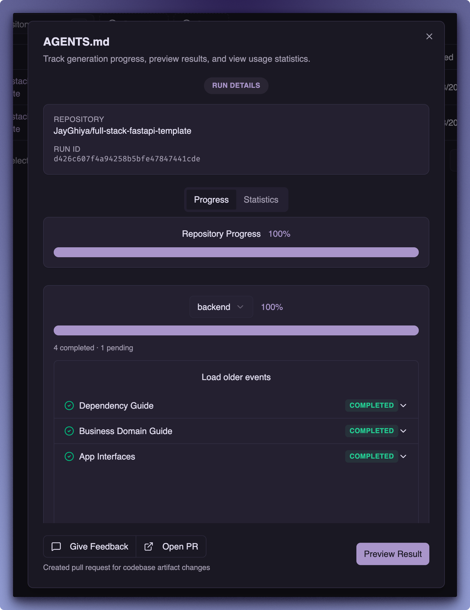Click the green check icon for App Interfaces
The image size is (470, 610).
(x=69, y=456)
